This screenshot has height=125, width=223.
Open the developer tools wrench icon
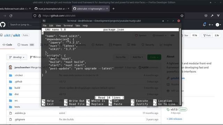tap(212, 16)
